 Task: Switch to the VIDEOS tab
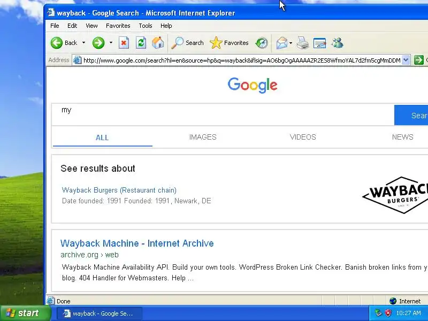(303, 137)
